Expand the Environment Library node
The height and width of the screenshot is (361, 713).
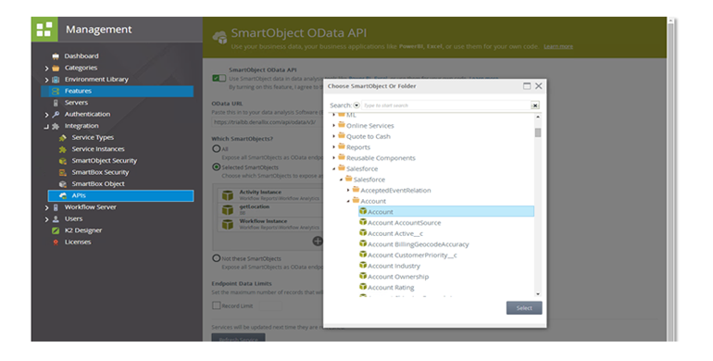(46, 80)
